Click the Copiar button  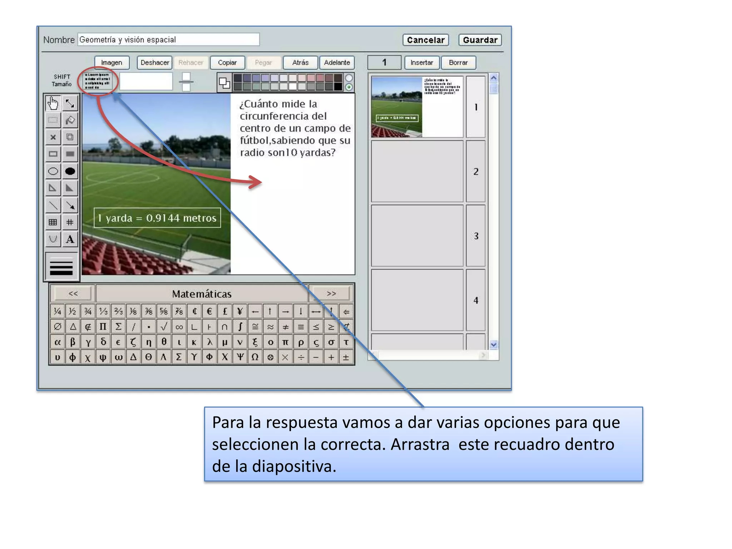coord(227,63)
